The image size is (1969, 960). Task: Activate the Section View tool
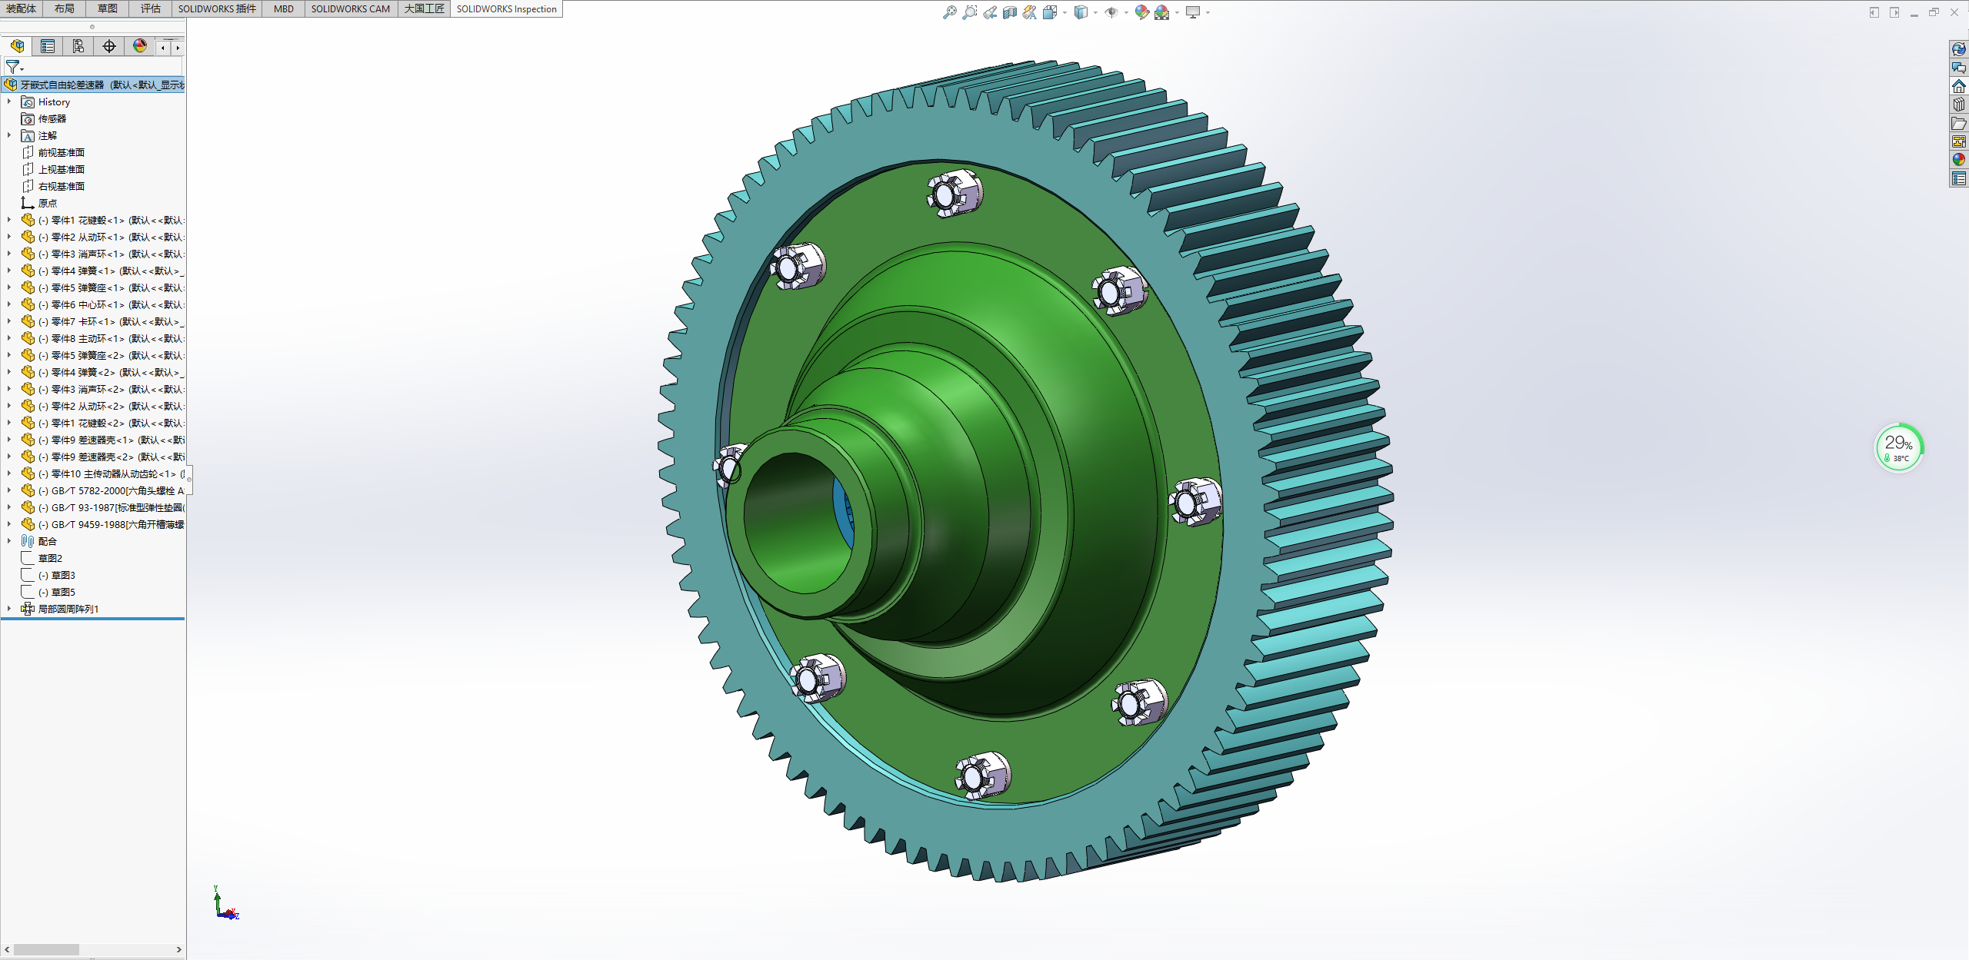(1010, 12)
